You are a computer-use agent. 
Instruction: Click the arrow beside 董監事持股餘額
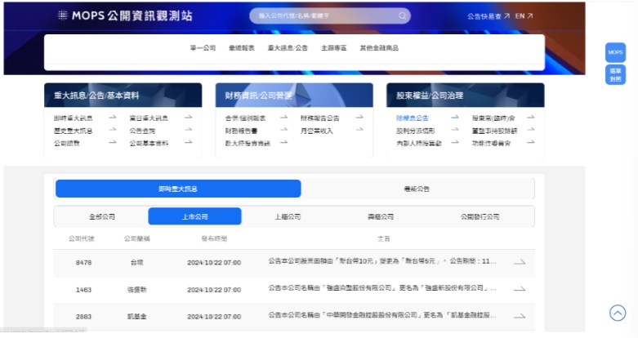coord(531,130)
